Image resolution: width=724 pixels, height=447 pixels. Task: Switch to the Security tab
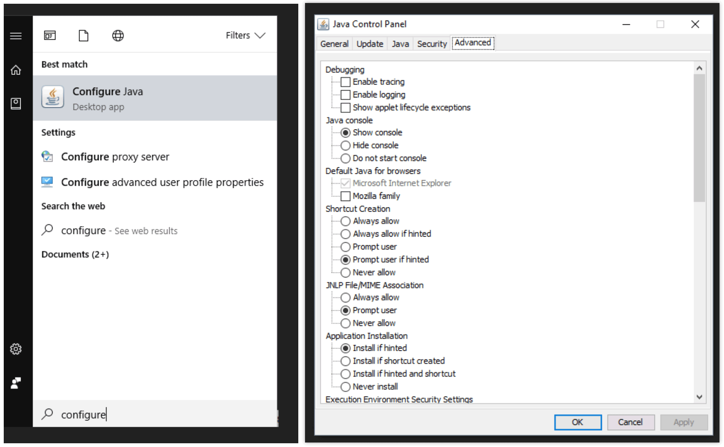coord(431,43)
